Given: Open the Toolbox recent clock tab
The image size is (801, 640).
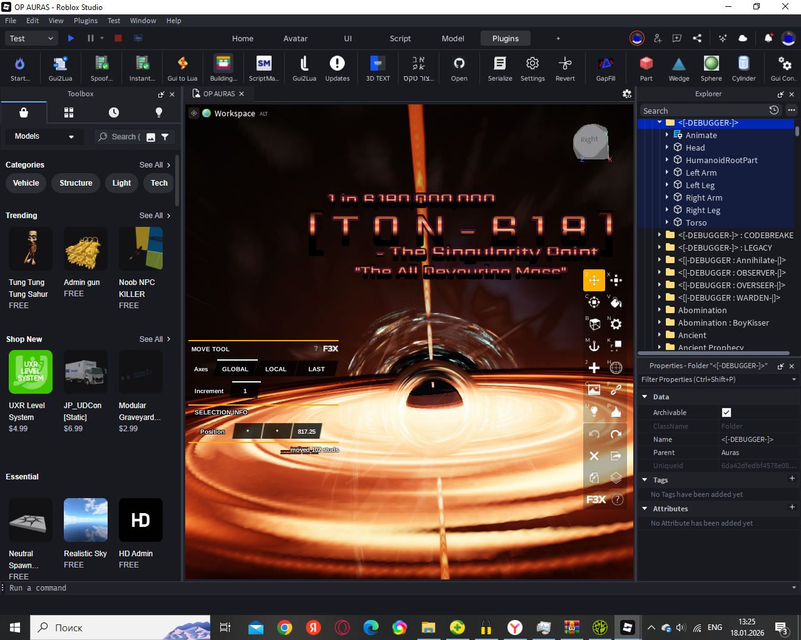Looking at the screenshot, I should [x=114, y=112].
